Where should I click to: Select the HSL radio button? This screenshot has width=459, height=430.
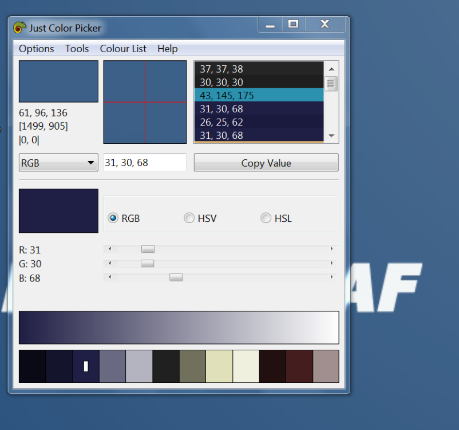(266, 218)
